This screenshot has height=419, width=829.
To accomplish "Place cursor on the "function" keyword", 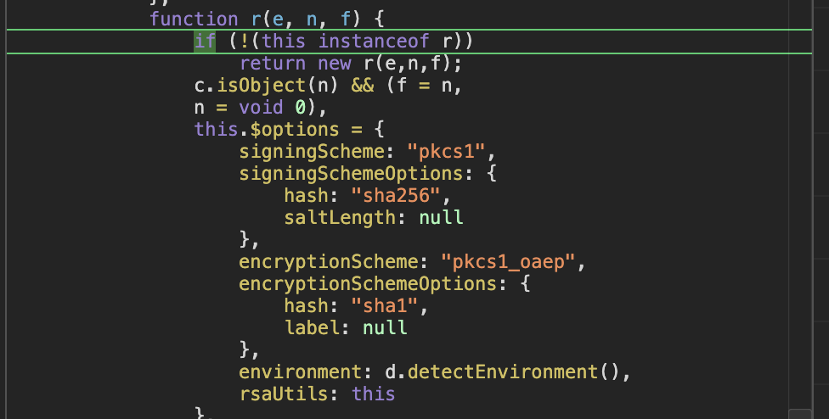I will [194, 19].
